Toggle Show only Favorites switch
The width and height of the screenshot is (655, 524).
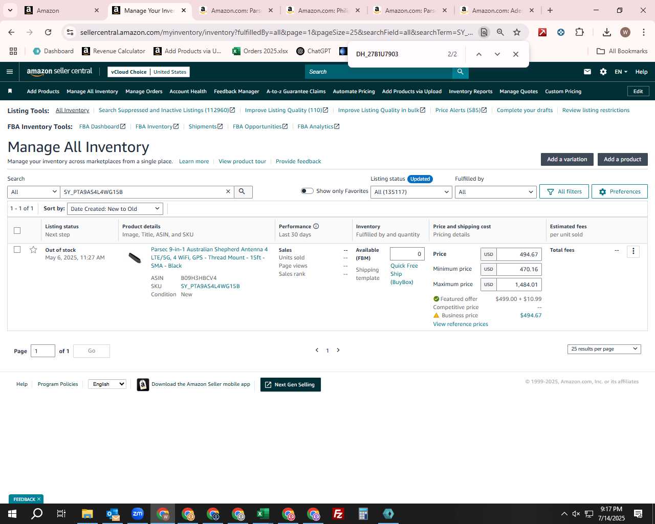pos(307,191)
